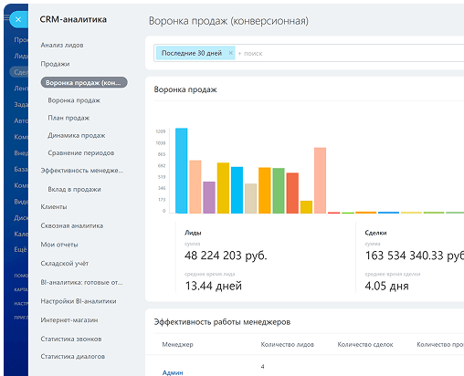Open 'Складской учёт' section
This screenshot has height=376, width=464.
65,264
